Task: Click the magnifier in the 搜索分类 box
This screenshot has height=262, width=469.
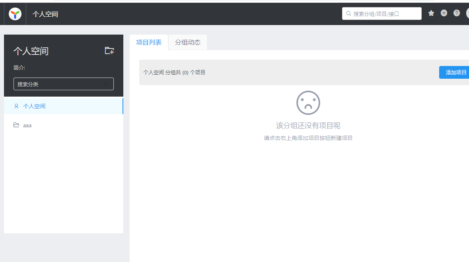Action: click(106, 84)
